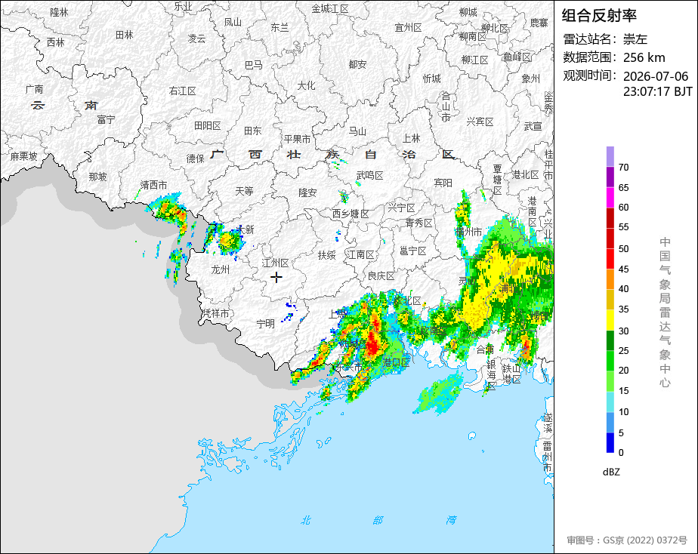Click the yellow 30 dBZ legend swatch
Viewport: 698px width, 554px height.
point(610,320)
